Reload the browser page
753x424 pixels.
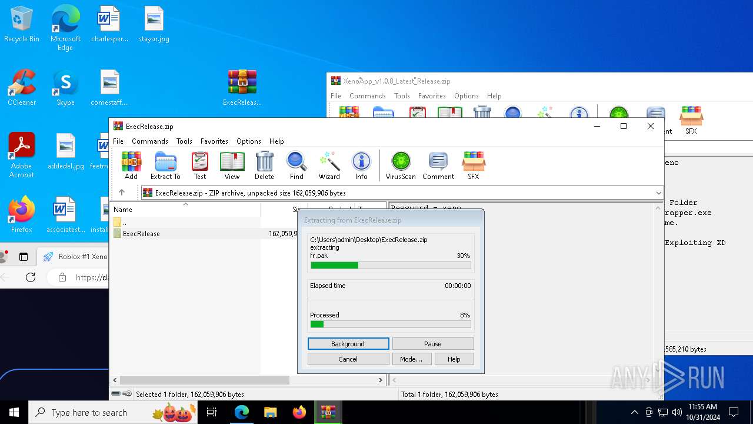pos(31,277)
